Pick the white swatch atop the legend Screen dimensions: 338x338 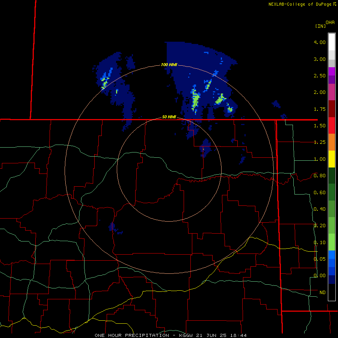[x=332, y=42]
